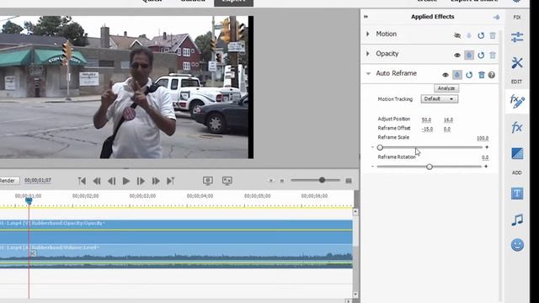Toggle keyframe animation stopwatch for Motion
The image size is (539, 303).
469,35
